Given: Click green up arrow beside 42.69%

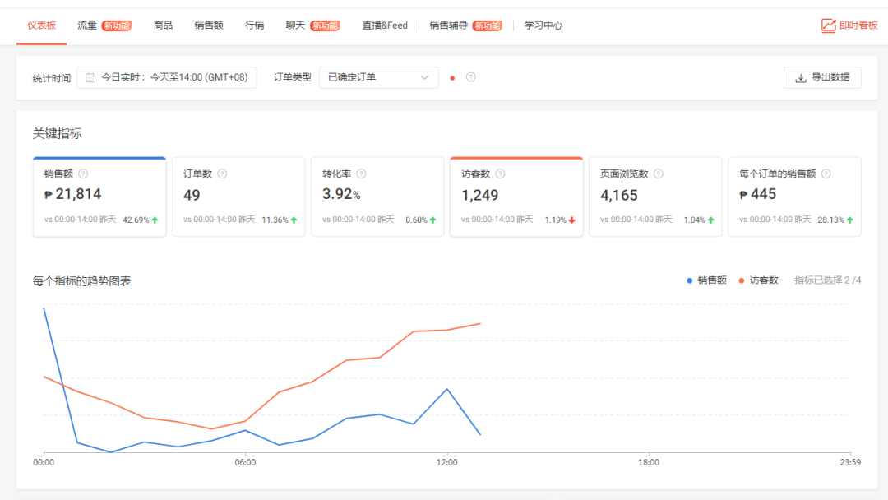Looking at the screenshot, I should pyautogui.click(x=155, y=220).
